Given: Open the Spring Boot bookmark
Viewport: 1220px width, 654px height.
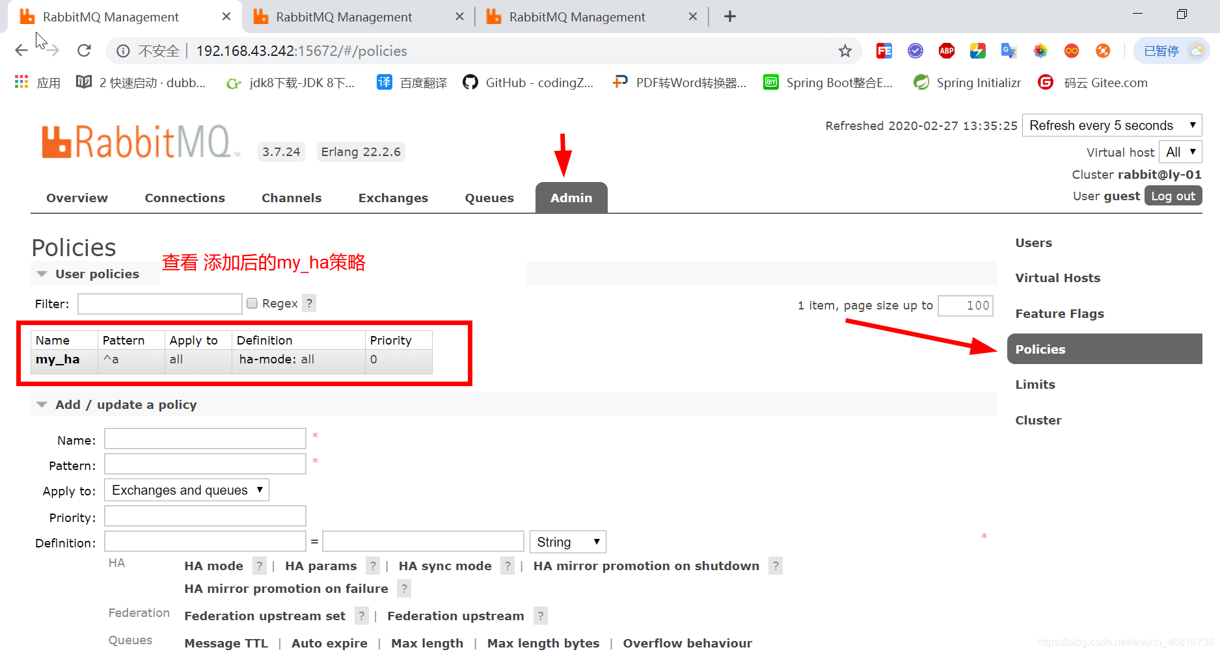Looking at the screenshot, I should 828,83.
